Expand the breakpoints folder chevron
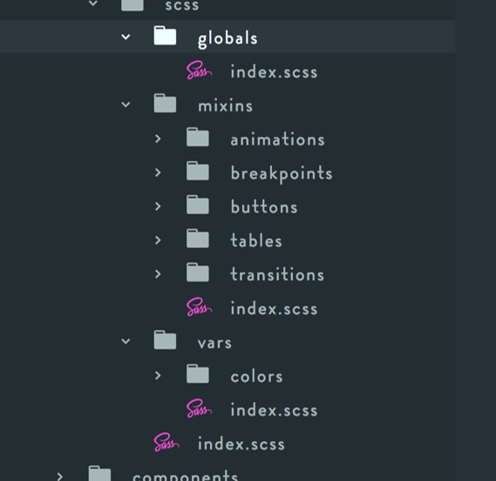The width and height of the screenshot is (496, 481). (x=158, y=173)
